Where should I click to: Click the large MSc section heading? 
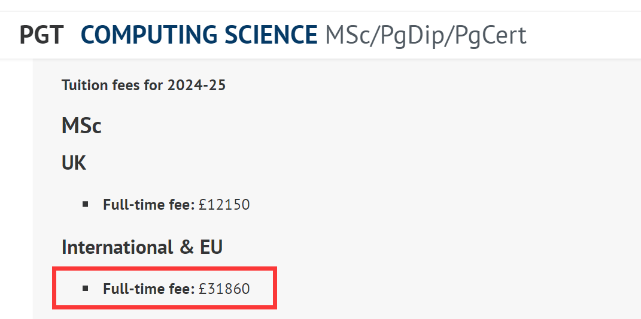click(81, 125)
